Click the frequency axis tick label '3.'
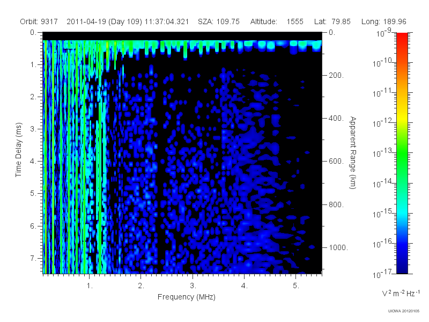The width and height of the screenshot is (429, 322). 193,286
